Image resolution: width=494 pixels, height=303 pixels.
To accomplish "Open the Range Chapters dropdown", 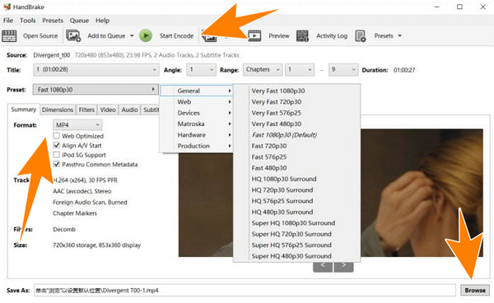I will tap(263, 70).
